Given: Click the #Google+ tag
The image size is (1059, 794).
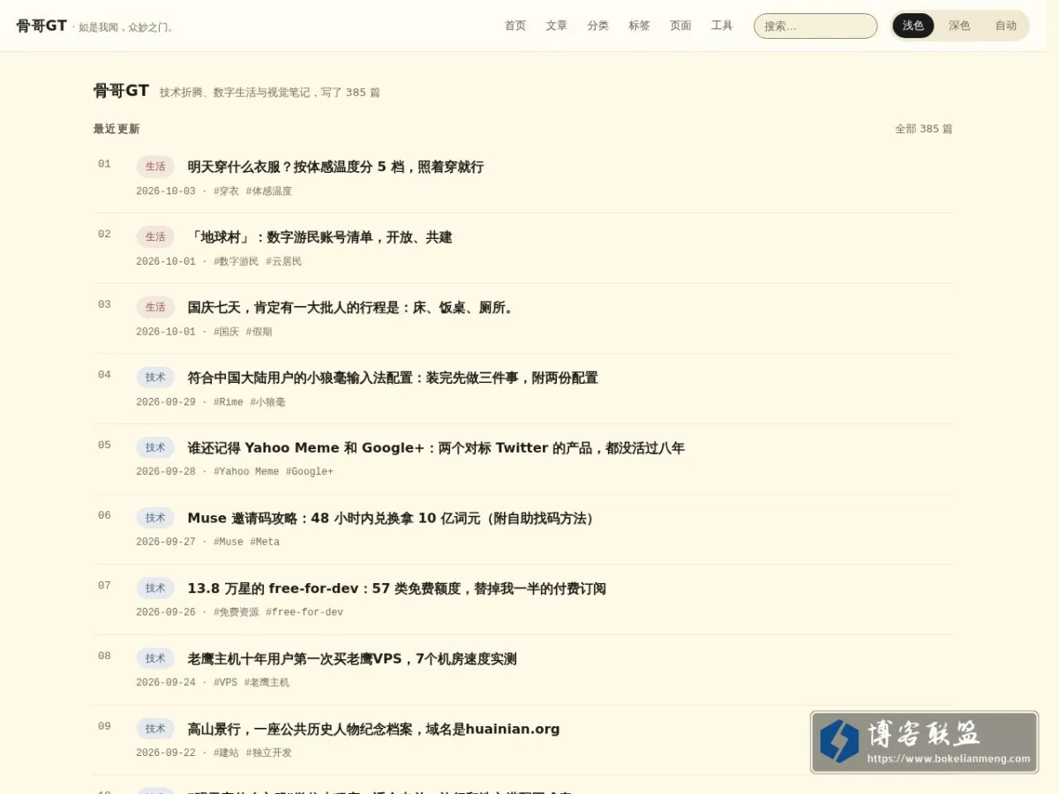Looking at the screenshot, I should (x=310, y=472).
